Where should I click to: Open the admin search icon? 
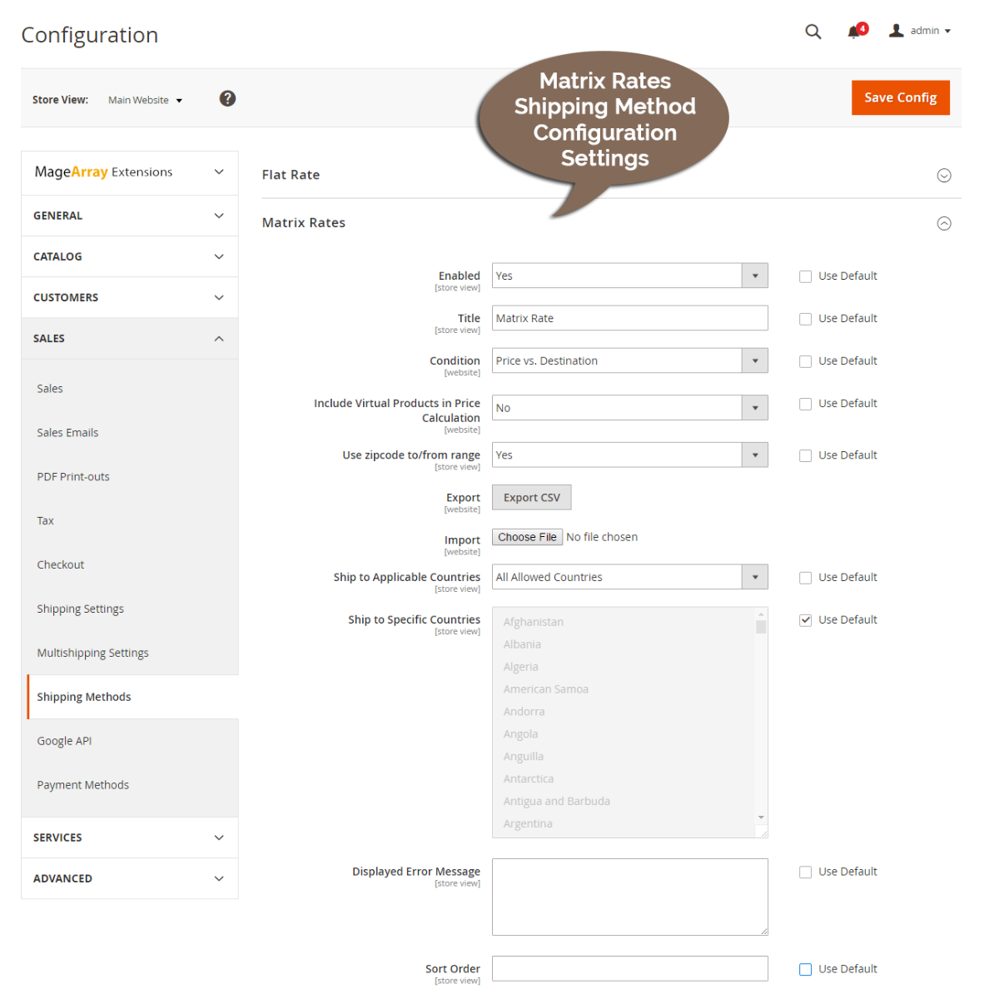pos(813,31)
